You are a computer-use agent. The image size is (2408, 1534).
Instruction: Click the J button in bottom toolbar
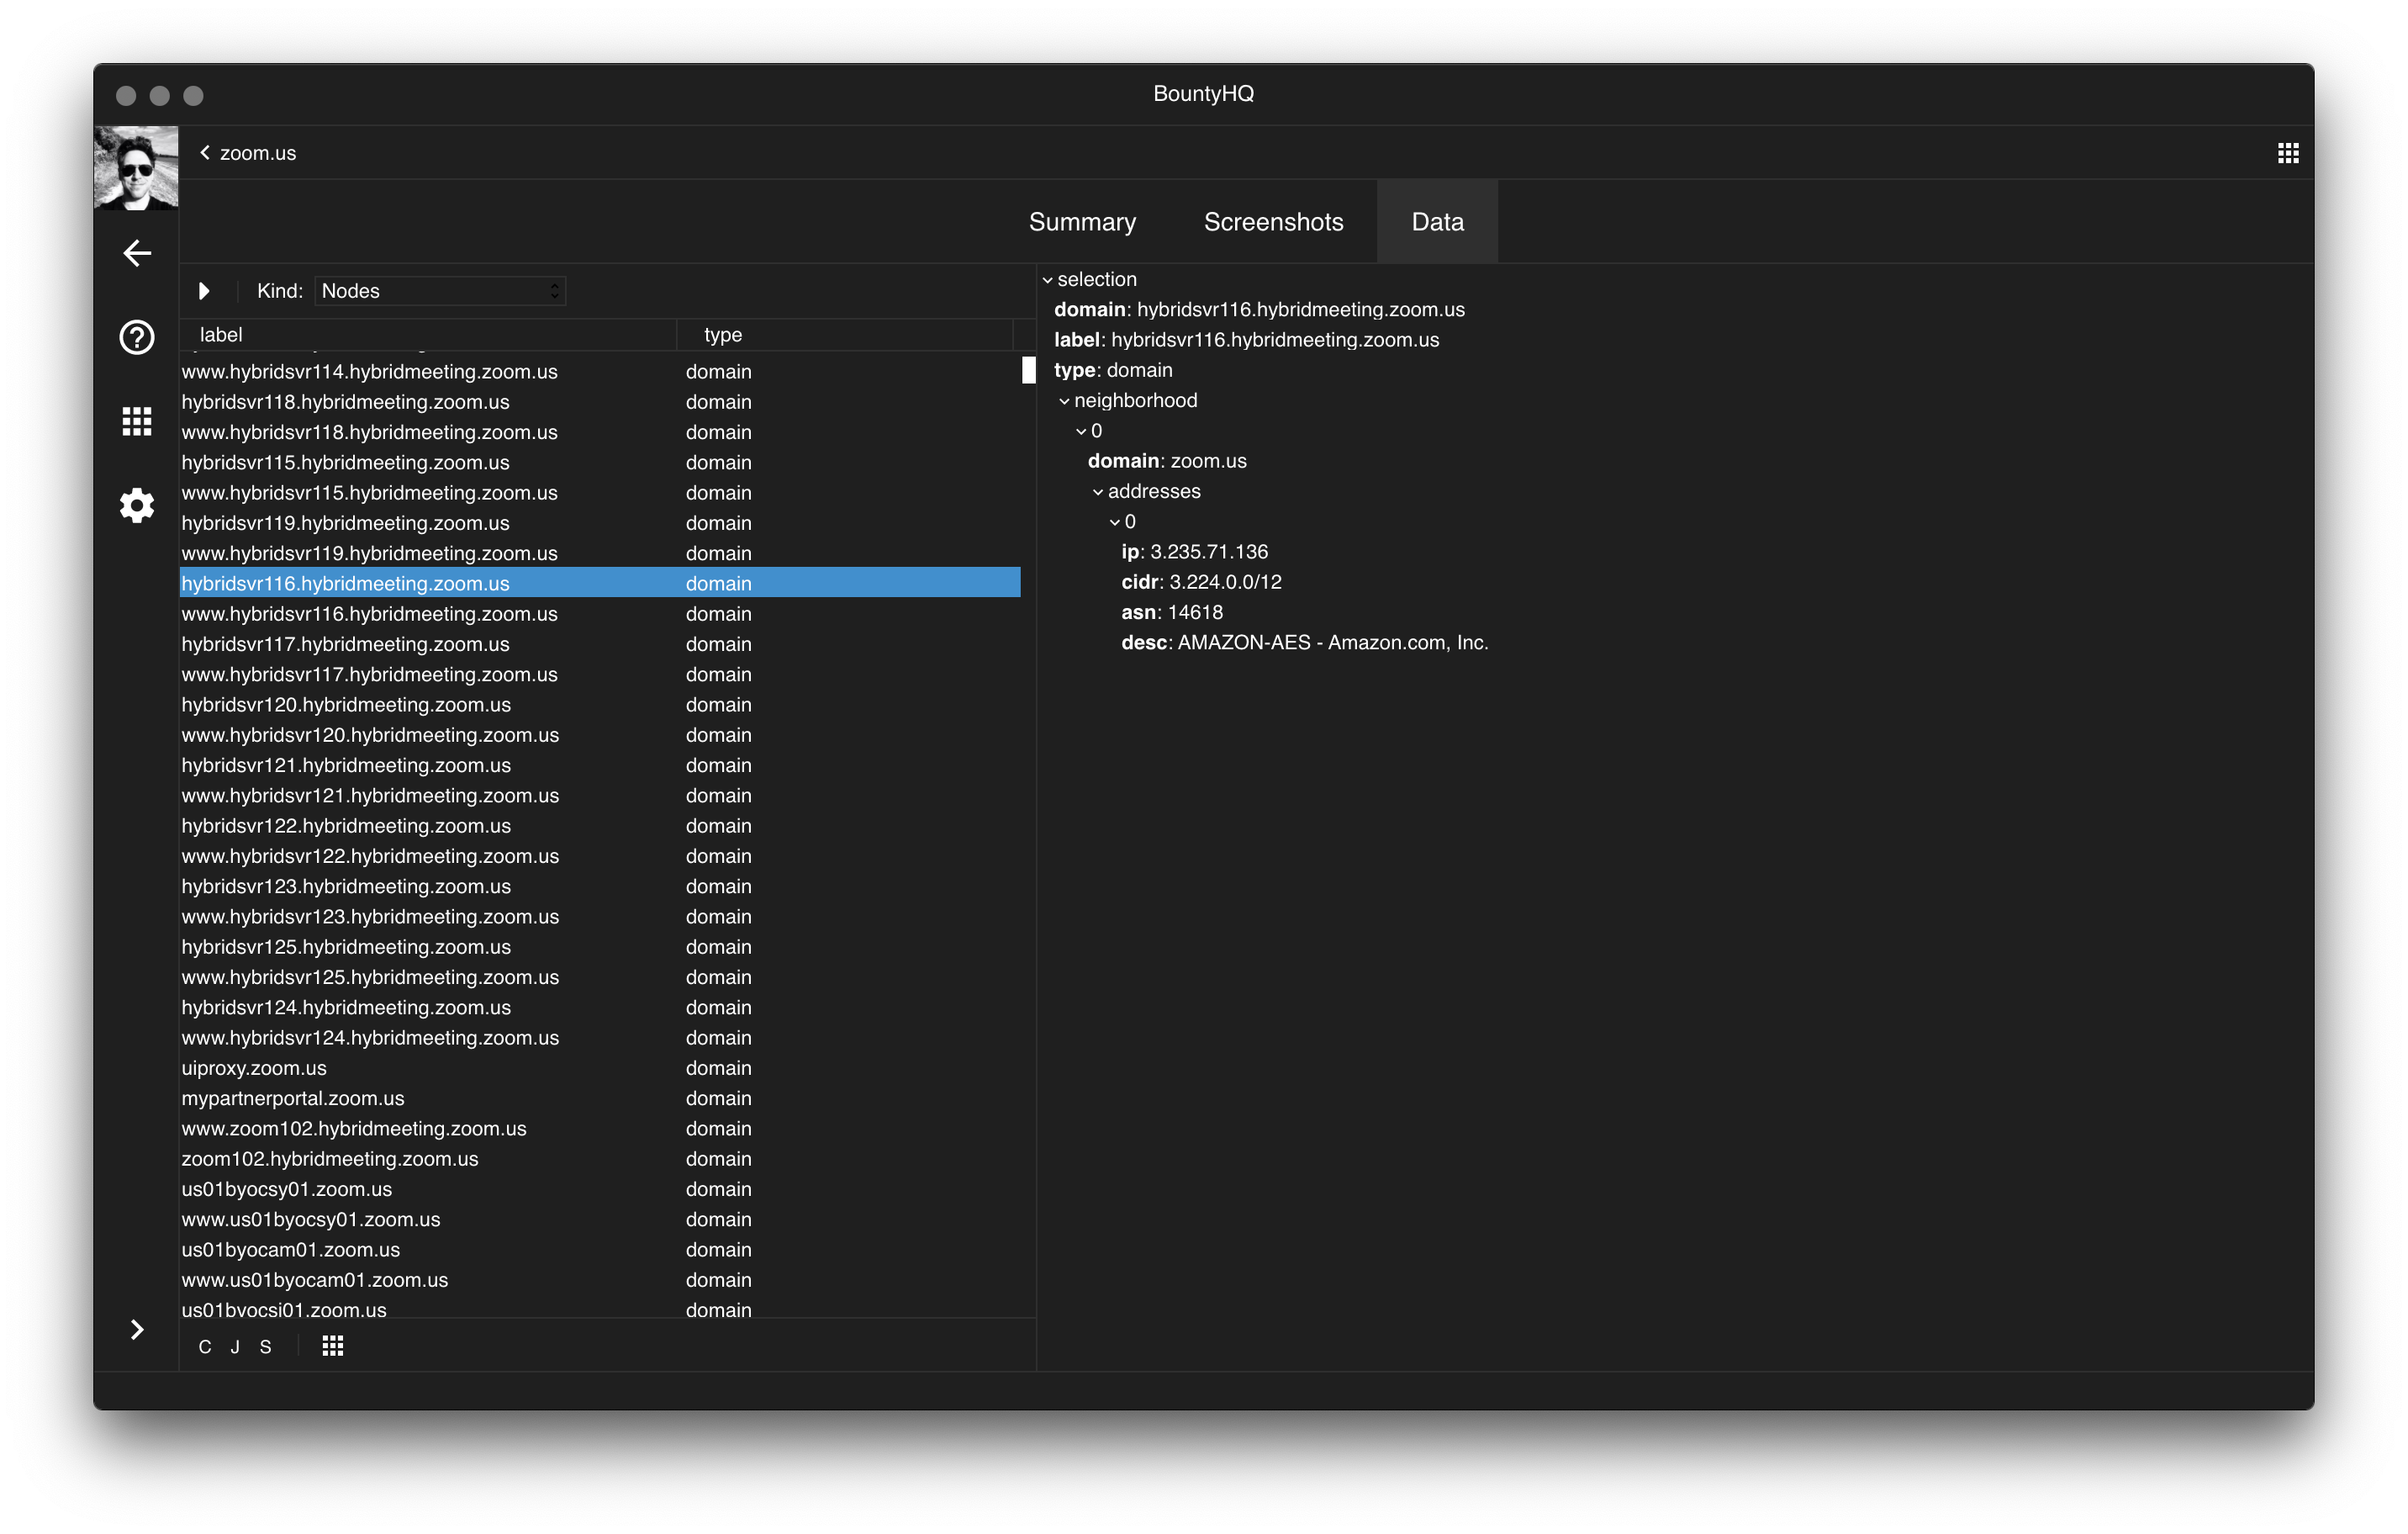point(235,1347)
